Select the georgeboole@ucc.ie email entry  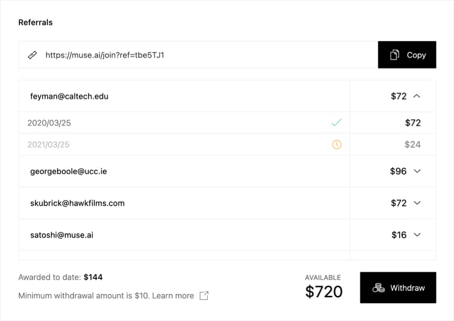69,171
